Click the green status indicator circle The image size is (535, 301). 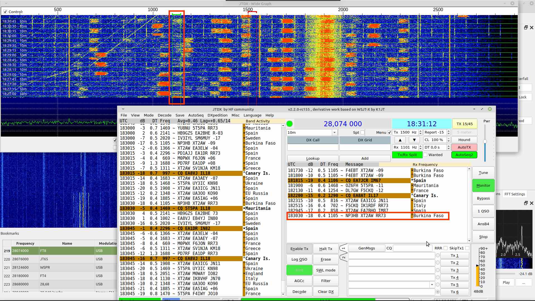290,124
